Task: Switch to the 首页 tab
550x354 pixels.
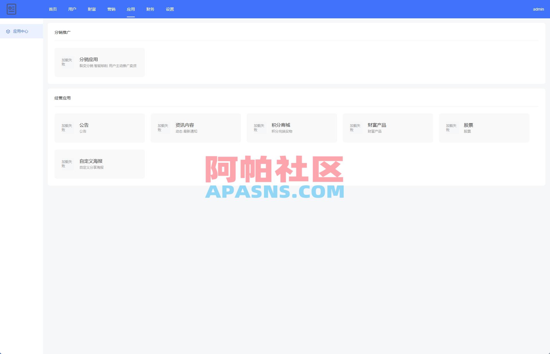Action: point(53,9)
